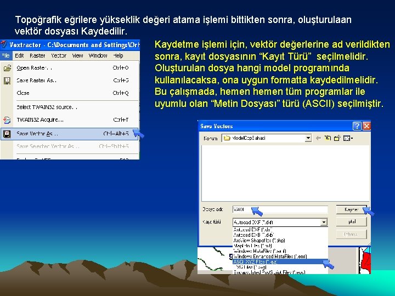Select Encapsulated PostScript Files (*.eps) option
The image size is (395, 296).
pyautogui.click(x=280, y=272)
